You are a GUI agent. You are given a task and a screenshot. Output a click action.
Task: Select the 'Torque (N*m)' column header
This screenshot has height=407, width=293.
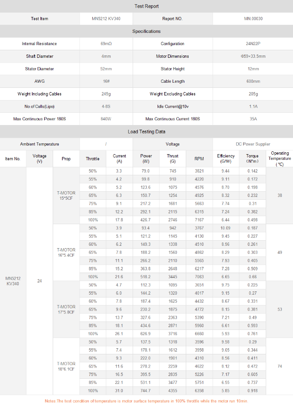[253, 158]
